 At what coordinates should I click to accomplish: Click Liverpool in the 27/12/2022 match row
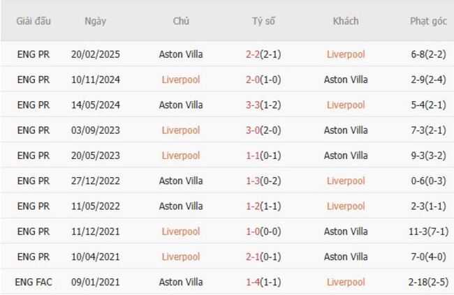tap(346, 181)
